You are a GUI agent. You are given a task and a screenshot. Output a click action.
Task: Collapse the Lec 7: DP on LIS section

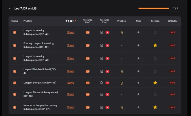10,9
